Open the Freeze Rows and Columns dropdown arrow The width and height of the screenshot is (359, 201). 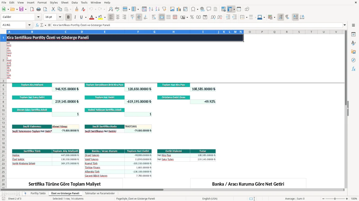(x=234, y=9)
